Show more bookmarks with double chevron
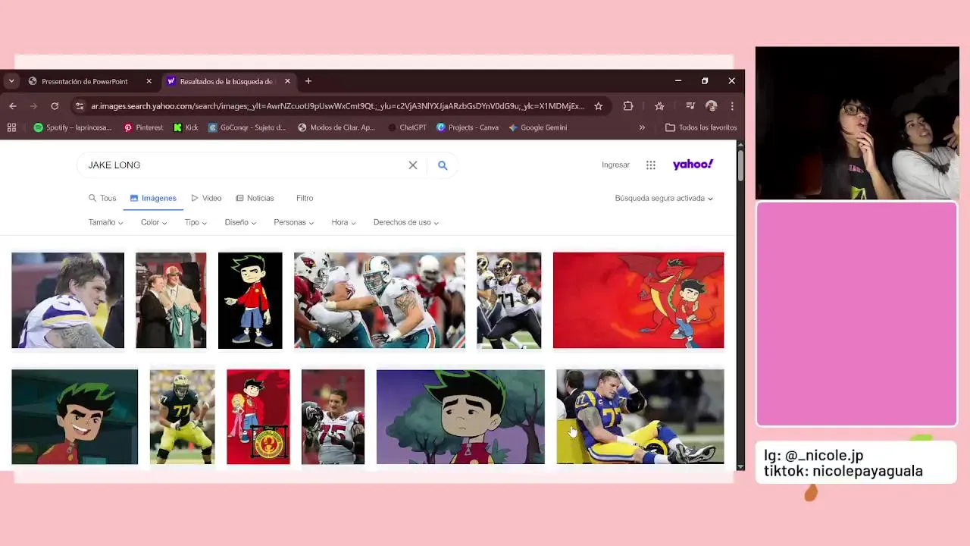 pyautogui.click(x=642, y=127)
